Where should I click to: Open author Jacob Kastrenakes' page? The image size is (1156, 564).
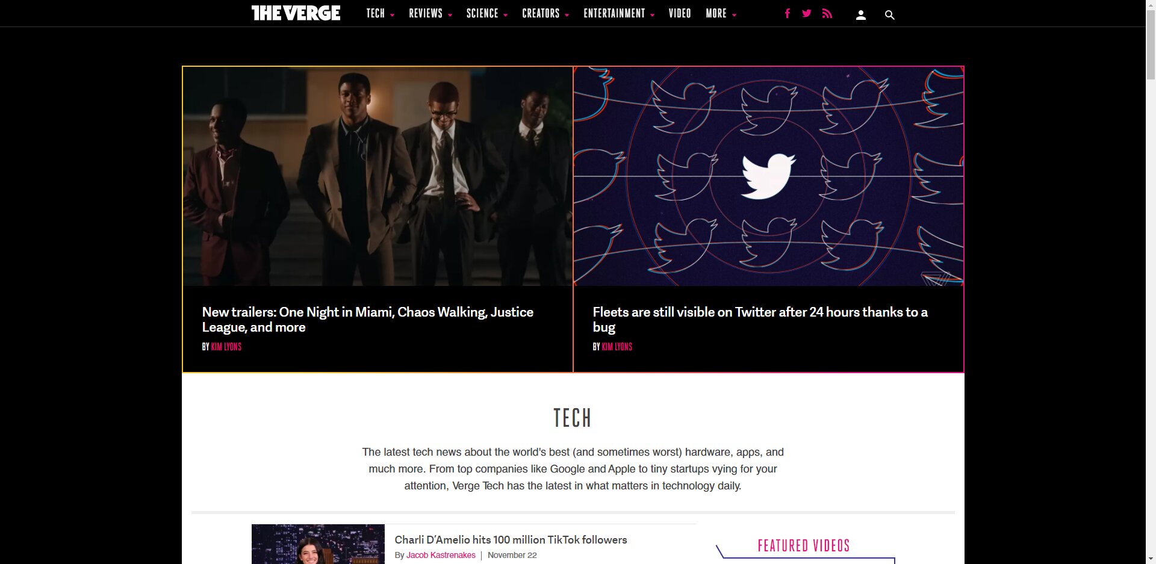click(x=441, y=555)
